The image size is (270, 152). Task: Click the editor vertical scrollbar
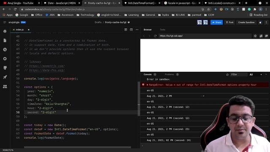tap(139, 99)
